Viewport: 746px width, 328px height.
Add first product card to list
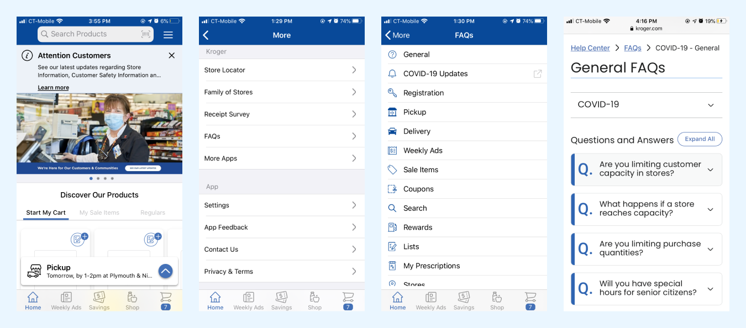pyautogui.click(x=79, y=239)
